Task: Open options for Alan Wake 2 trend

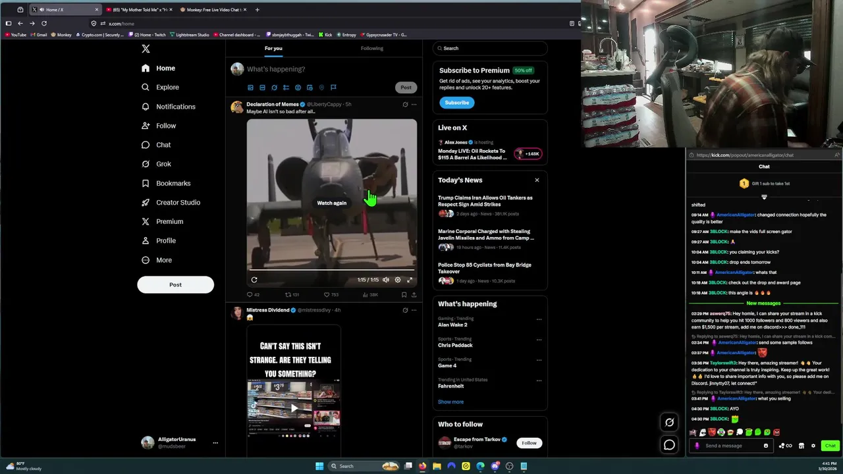Action: [x=539, y=319]
